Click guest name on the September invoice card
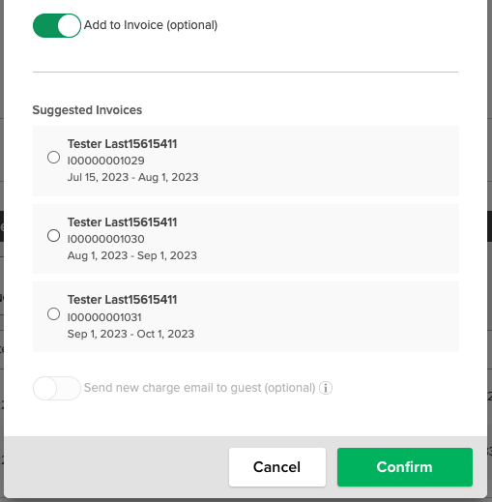 tap(122, 300)
